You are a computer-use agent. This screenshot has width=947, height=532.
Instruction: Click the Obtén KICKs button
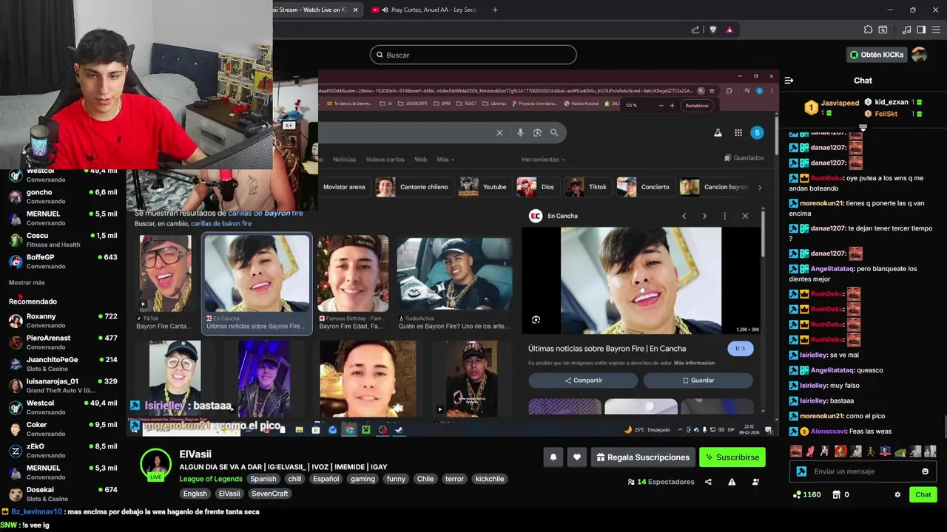[x=877, y=55]
